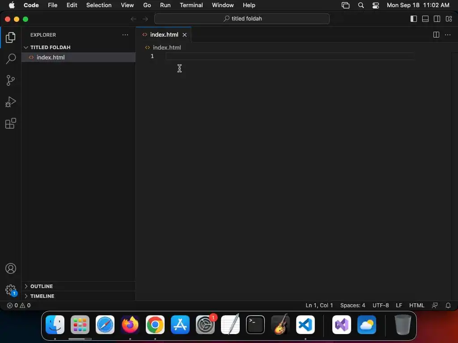The width and height of the screenshot is (458, 343).
Task: Expand the OUTLINE section
Action: 78,286
